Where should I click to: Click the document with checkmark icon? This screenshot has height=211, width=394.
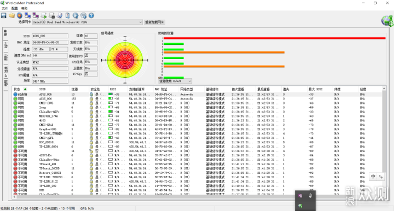60,15
